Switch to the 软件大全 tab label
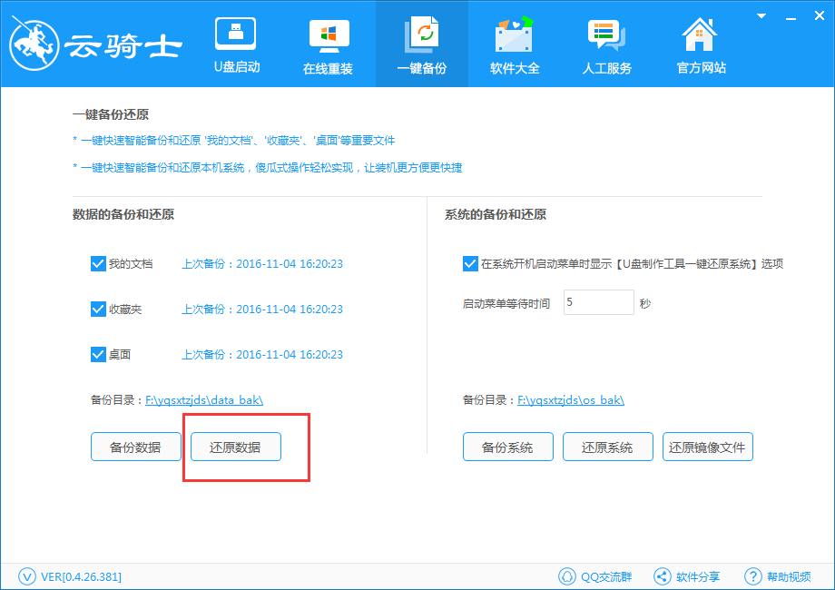This screenshot has width=835, height=590. (x=515, y=68)
